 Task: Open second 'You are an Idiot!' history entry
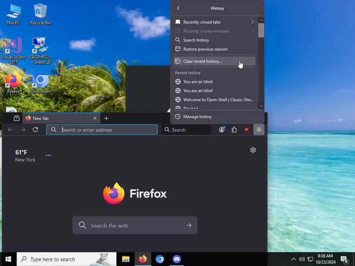[x=214, y=91]
